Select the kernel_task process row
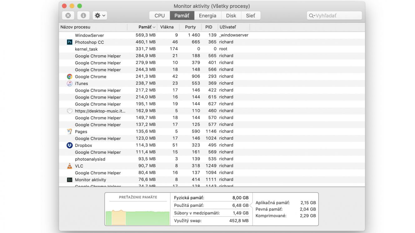 (x=212, y=49)
